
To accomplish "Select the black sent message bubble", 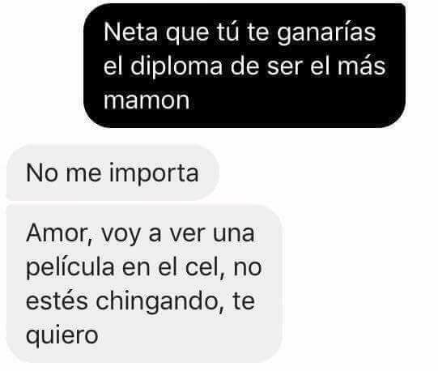I will coord(245,66).
